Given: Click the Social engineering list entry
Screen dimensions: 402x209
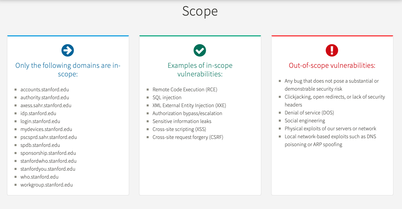Looking at the screenshot, I should coord(305,121).
